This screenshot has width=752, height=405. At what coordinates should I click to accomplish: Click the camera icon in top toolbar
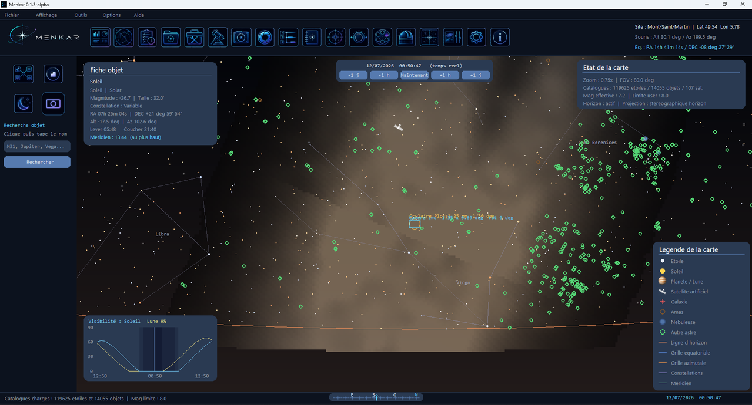point(242,37)
